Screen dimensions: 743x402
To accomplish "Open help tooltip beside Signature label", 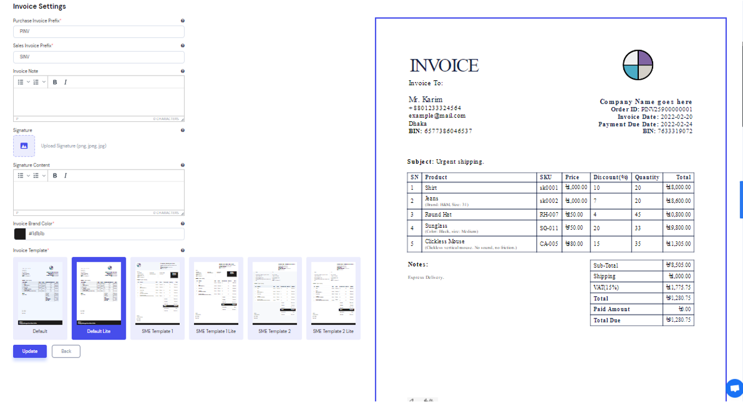I will [x=182, y=130].
